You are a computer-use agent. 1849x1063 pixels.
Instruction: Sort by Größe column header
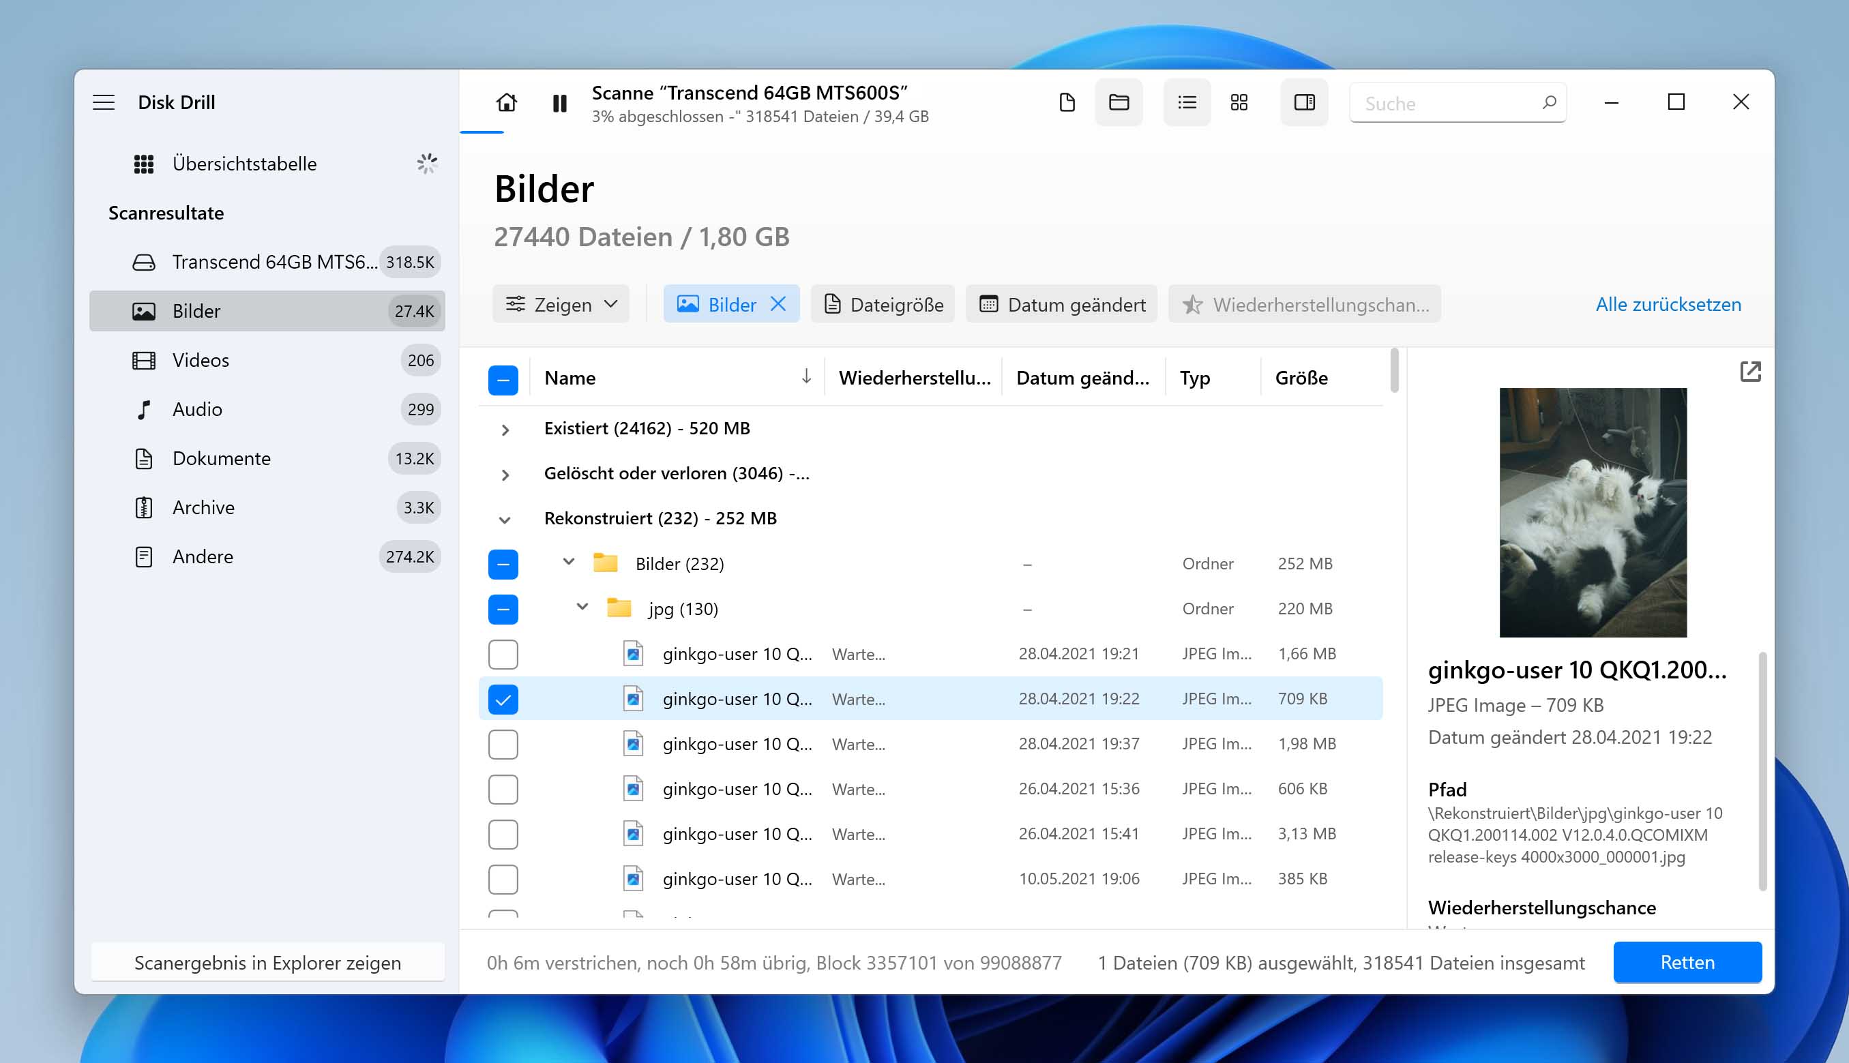[1302, 378]
